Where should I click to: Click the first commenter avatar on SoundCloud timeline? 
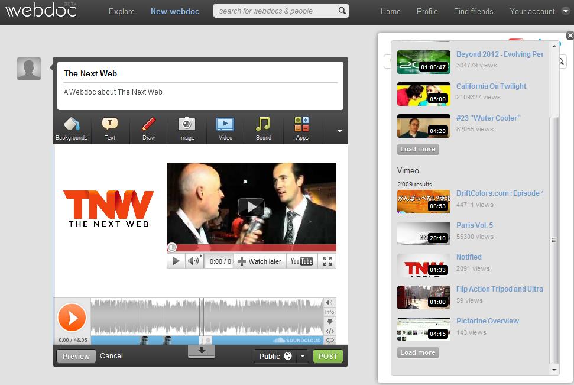pos(145,340)
